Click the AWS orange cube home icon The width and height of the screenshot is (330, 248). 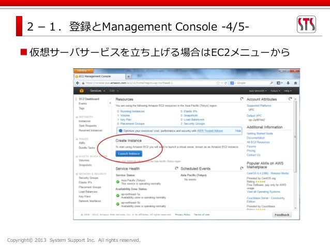[81, 91]
